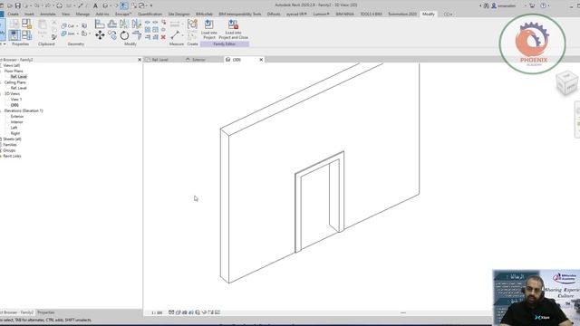Click the Create Group icon
This screenshot has height=326, width=580.
pyautogui.click(x=192, y=24)
